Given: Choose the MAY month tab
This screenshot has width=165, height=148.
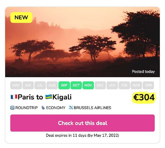Looking at the screenshot, I should [16, 85].
